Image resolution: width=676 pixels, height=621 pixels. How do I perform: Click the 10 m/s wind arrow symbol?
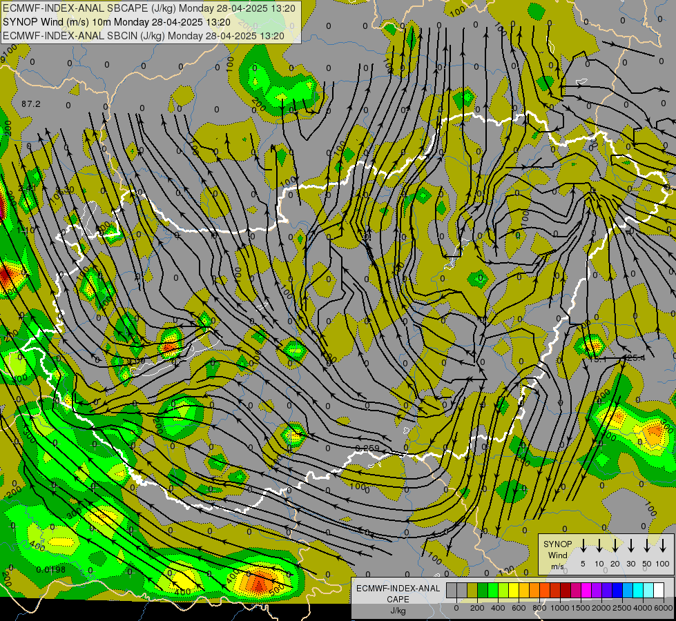click(x=599, y=546)
